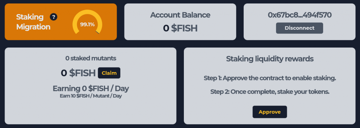The height and width of the screenshot is (128, 360).
Task: Click the Staking Migration title text
Action: (33, 22)
